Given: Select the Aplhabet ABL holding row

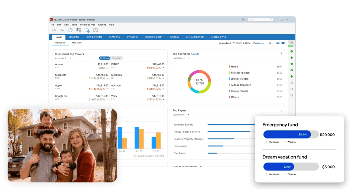Looking at the screenshot, I should pos(138,87).
